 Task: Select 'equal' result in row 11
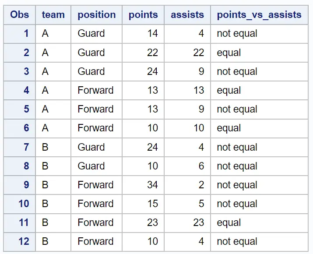tap(229, 222)
